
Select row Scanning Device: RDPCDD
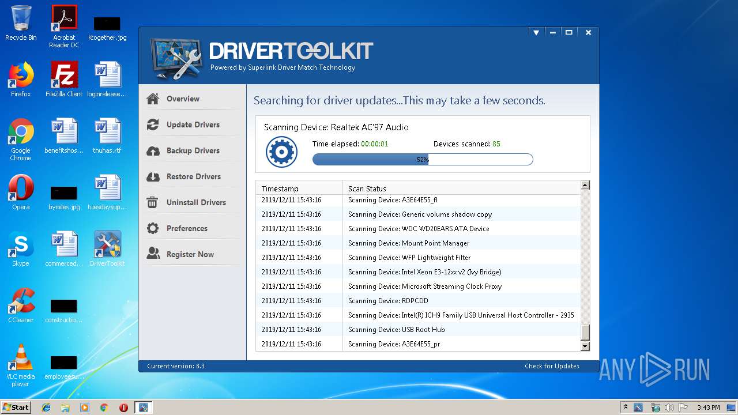point(418,301)
